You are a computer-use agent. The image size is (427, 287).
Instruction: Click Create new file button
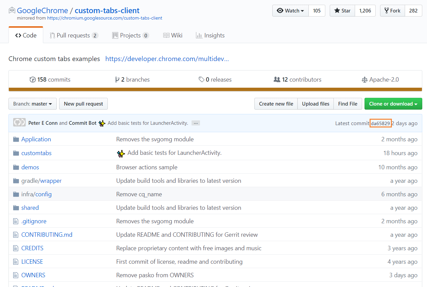coord(276,104)
